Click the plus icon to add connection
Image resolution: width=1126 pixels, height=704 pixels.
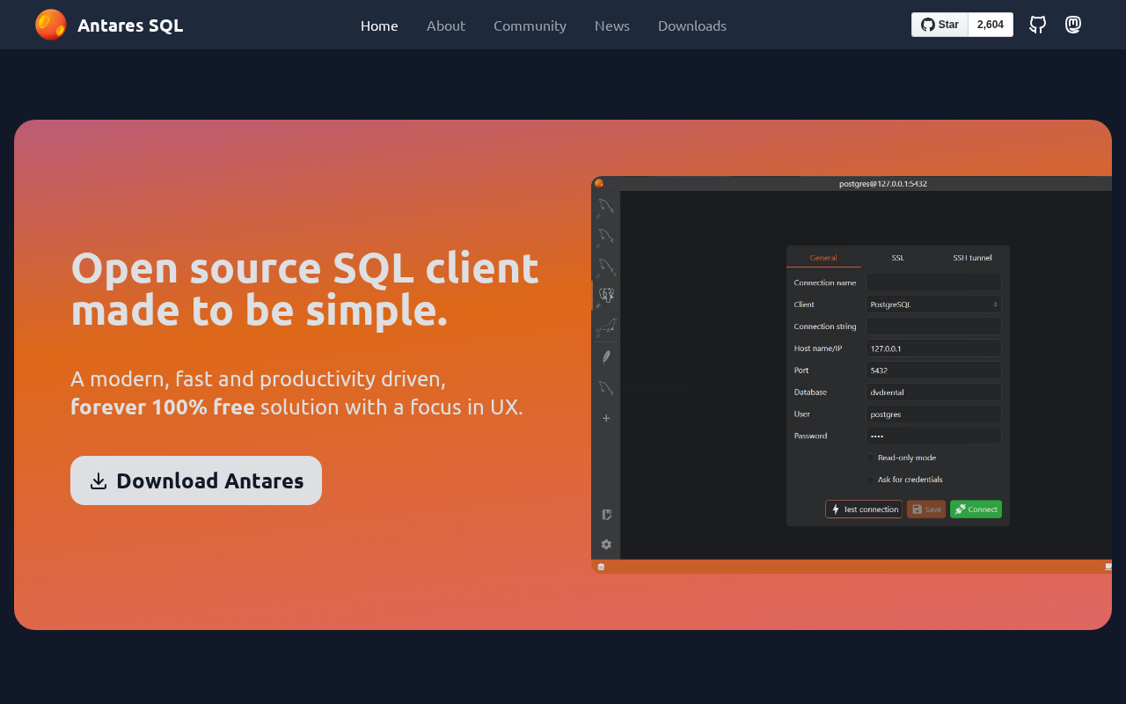point(606,418)
